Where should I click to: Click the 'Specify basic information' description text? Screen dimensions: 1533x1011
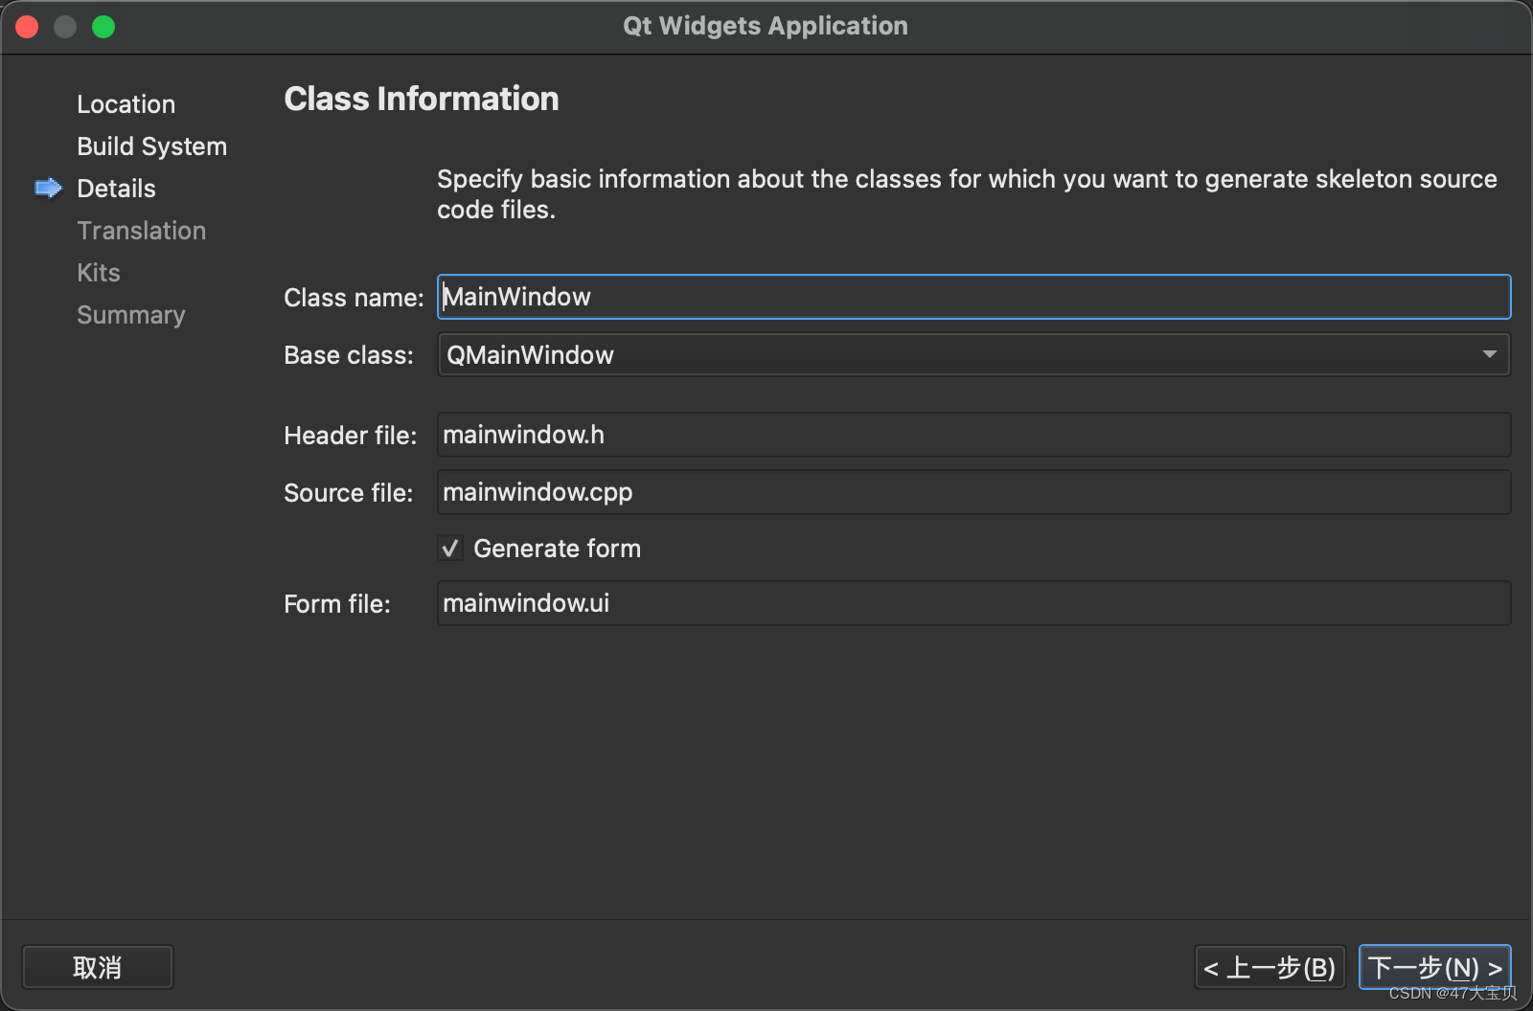(x=967, y=194)
